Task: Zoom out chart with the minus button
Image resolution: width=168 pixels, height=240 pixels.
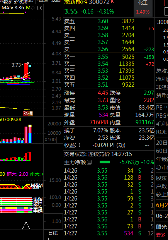Action: [58, 238]
